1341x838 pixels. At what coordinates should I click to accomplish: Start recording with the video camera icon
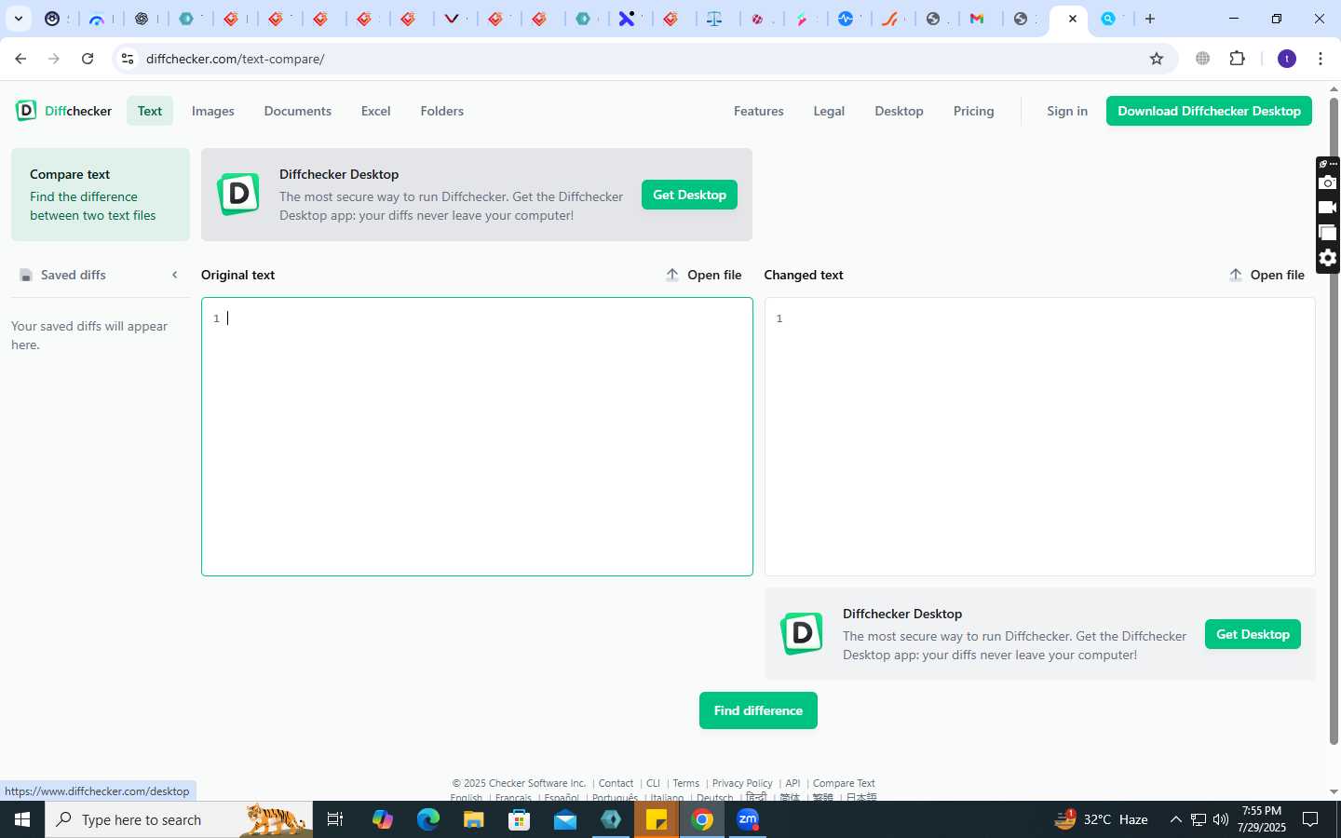tap(1328, 208)
